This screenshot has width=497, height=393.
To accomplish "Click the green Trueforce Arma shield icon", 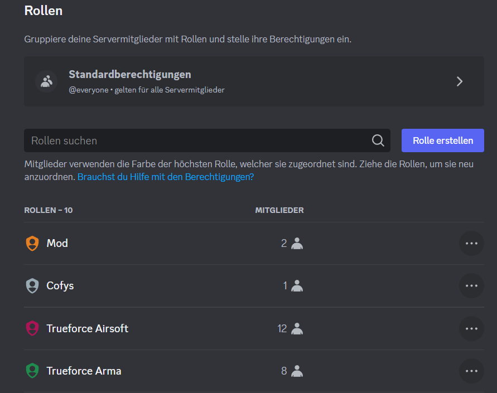I will click(x=32, y=371).
